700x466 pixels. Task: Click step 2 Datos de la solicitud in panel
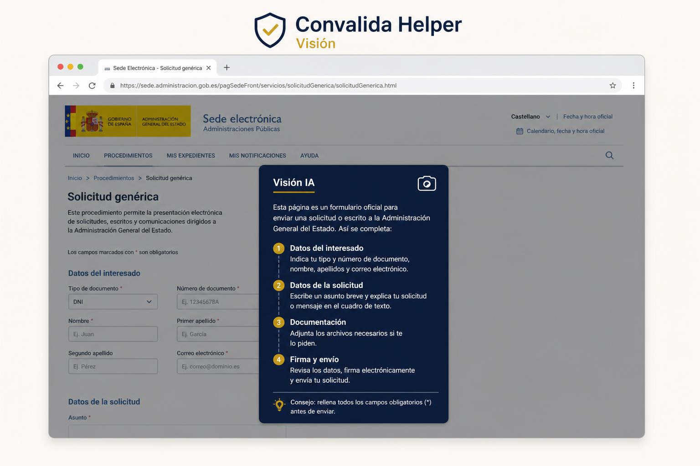[326, 285]
